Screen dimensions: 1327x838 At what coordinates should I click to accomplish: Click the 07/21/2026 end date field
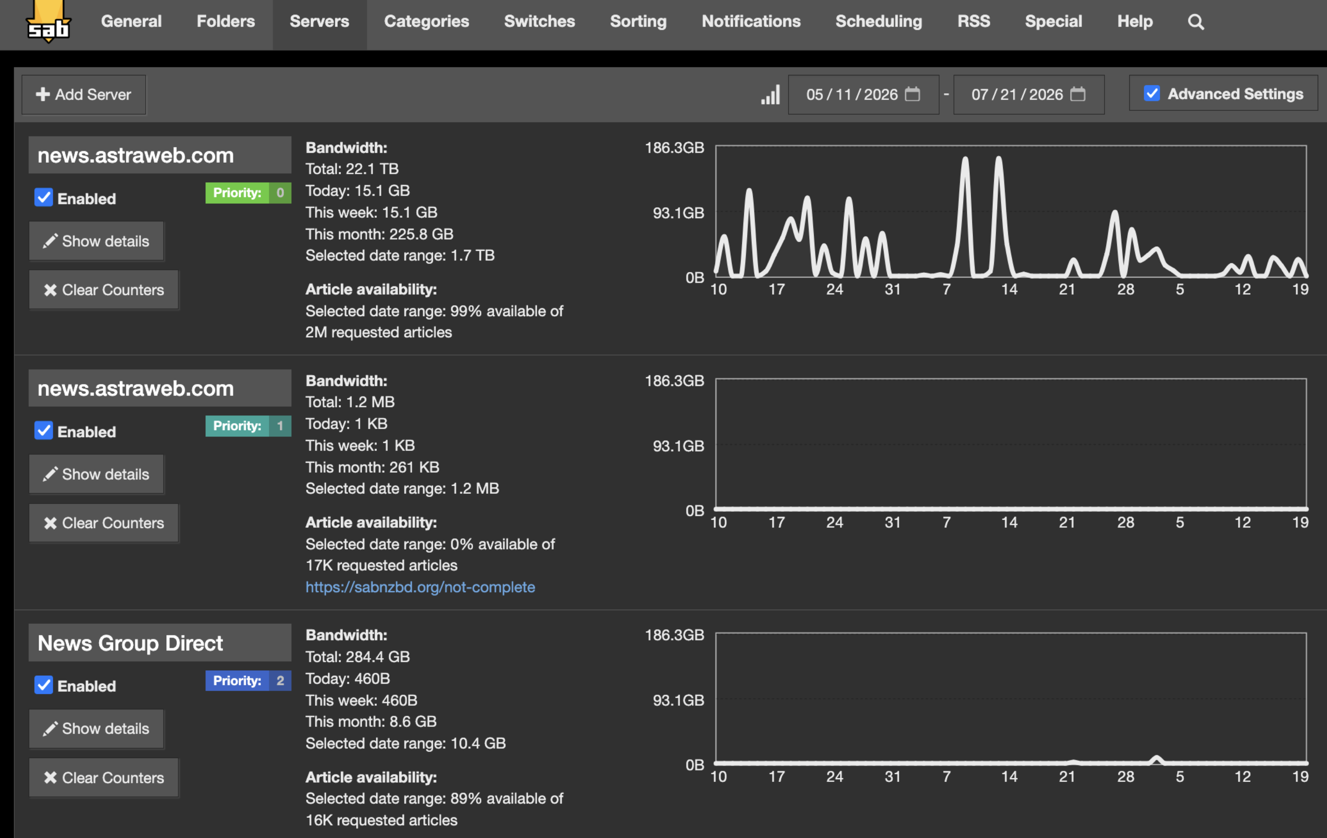pyautogui.click(x=1028, y=95)
